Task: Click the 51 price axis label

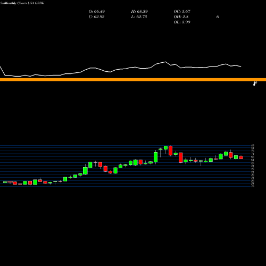Action: point(253,165)
